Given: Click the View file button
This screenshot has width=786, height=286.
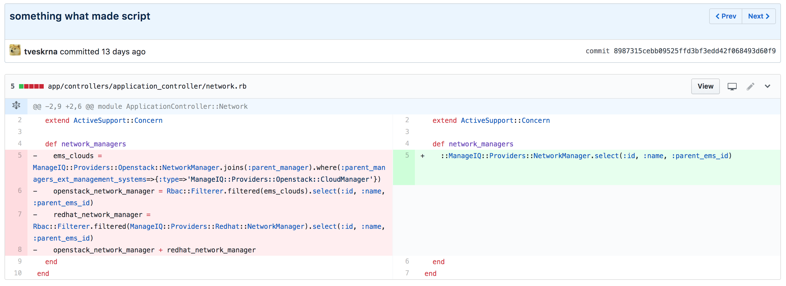Looking at the screenshot, I should (x=705, y=86).
